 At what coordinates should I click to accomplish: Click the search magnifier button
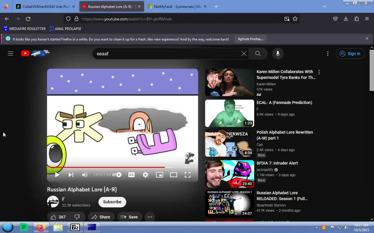258,54
